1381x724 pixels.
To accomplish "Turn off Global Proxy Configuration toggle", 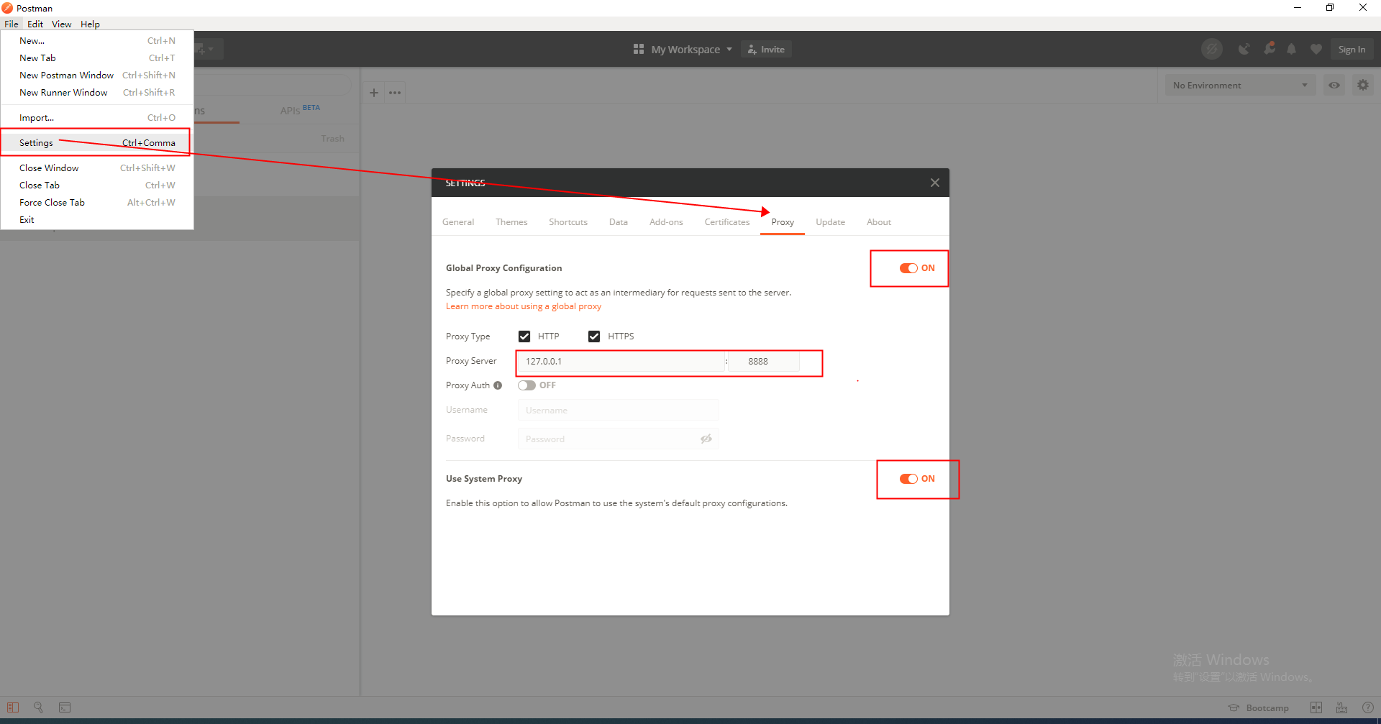I will pyautogui.click(x=908, y=268).
